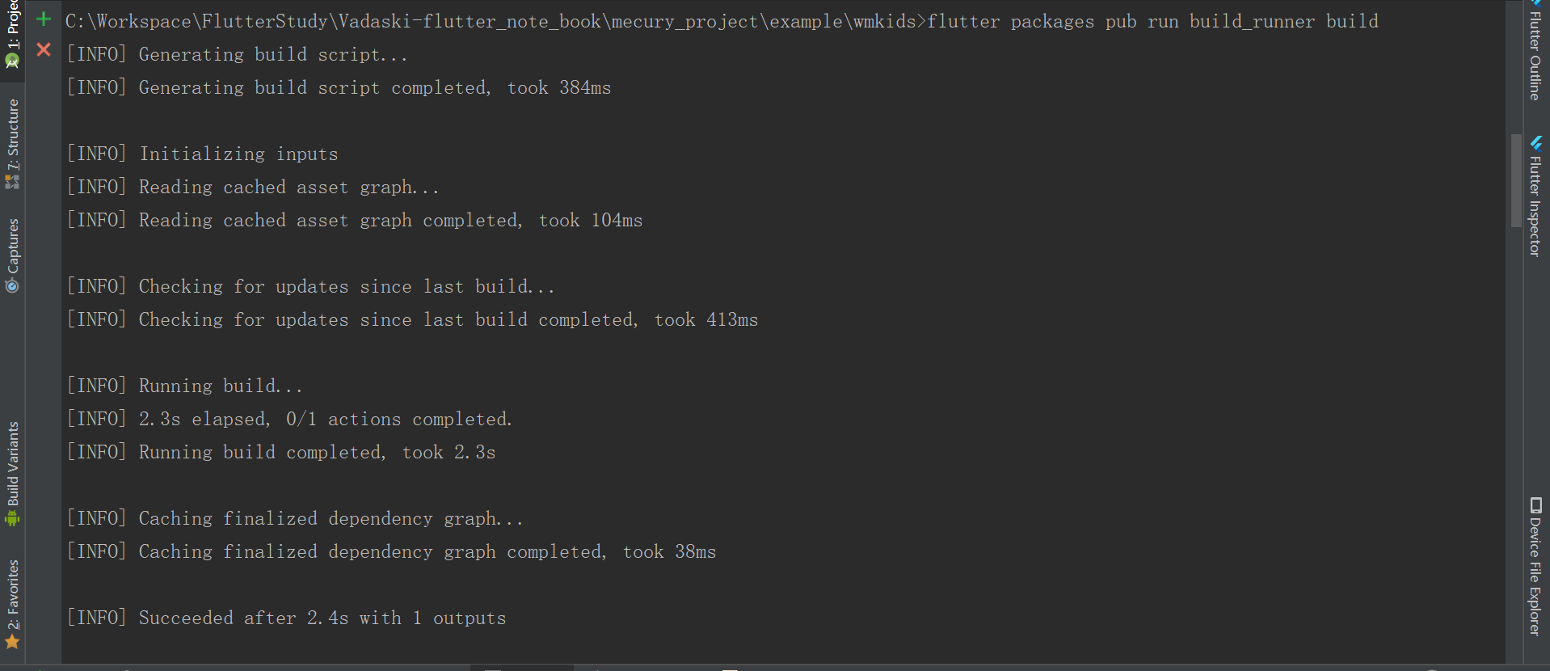This screenshot has height=671, width=1550.
Task: Click the 'Succeeded after 2.4s' output line
Action: click(x=286, y=618)
